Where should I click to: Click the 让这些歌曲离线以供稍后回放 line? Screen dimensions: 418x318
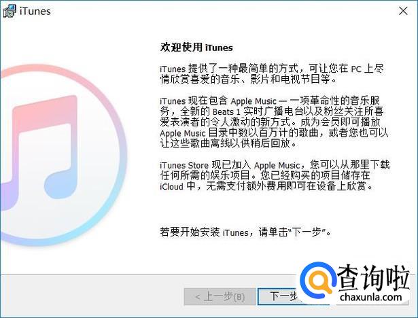[228, 143]
